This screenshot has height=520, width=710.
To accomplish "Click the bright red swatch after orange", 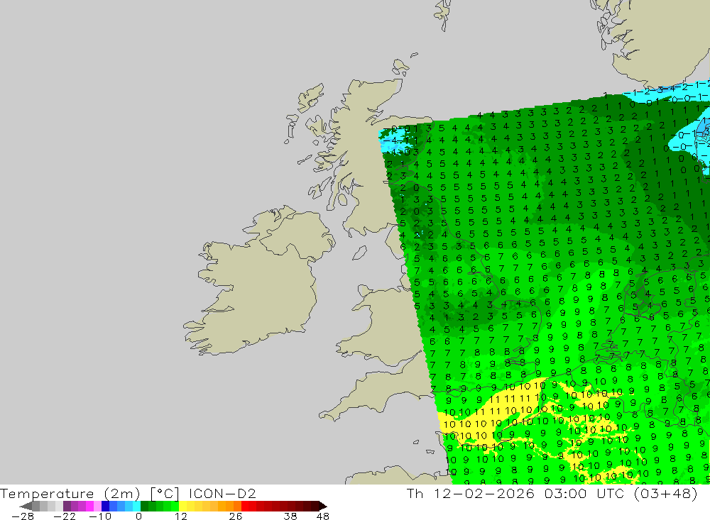I will coord(245,506).
